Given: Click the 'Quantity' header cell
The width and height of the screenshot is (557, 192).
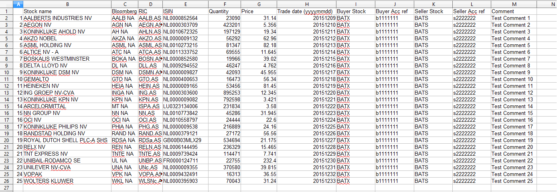Looking at the screenshot, I should (x=225, y=11).
